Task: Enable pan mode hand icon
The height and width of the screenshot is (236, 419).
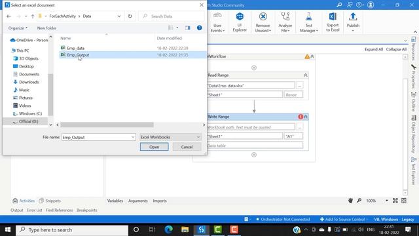Action: (350, 201)
